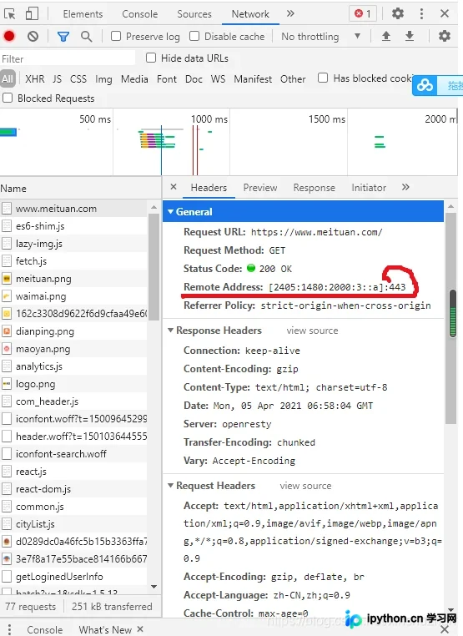This screenshot has width=463, height=636.
Task: Toggle the filter funnel icon
Action: click(63, 37)
